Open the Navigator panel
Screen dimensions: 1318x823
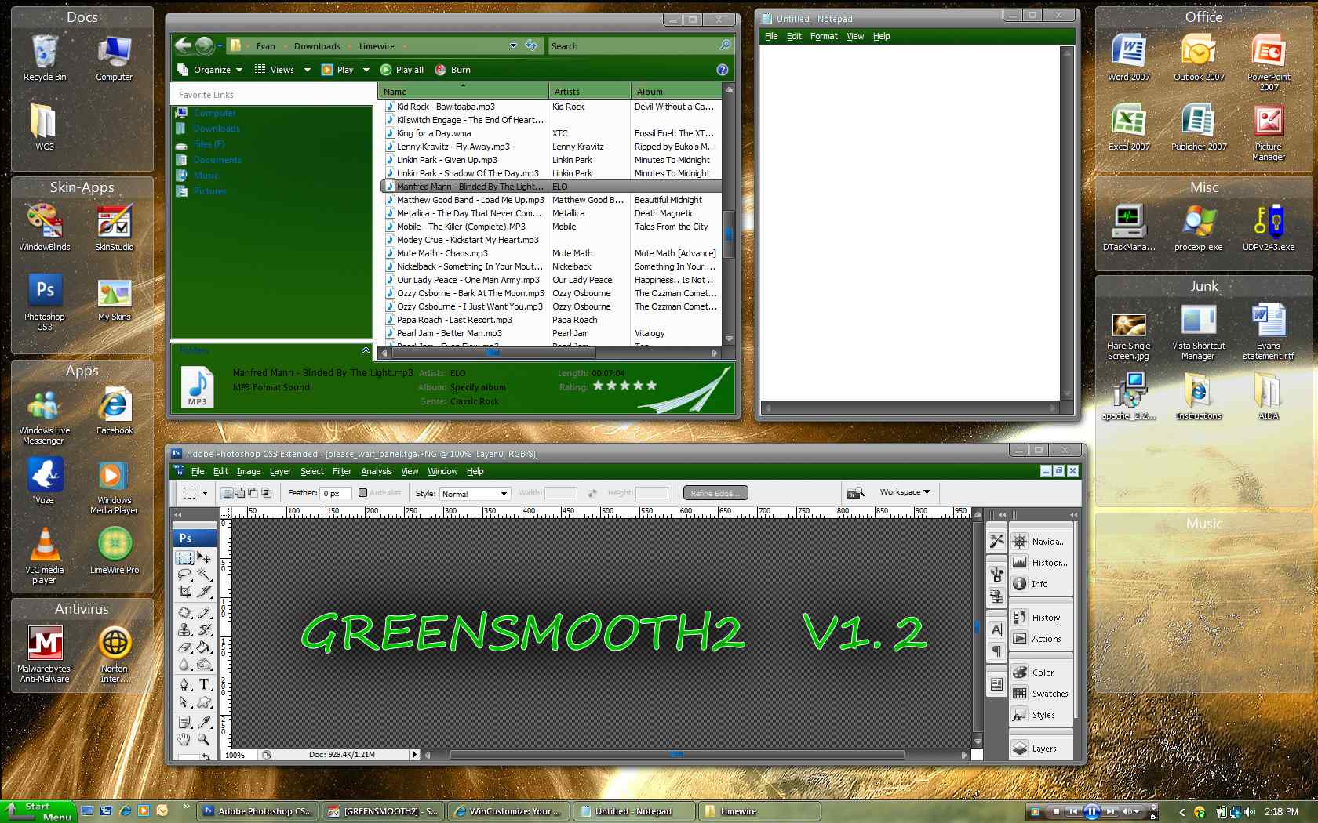1041,542
